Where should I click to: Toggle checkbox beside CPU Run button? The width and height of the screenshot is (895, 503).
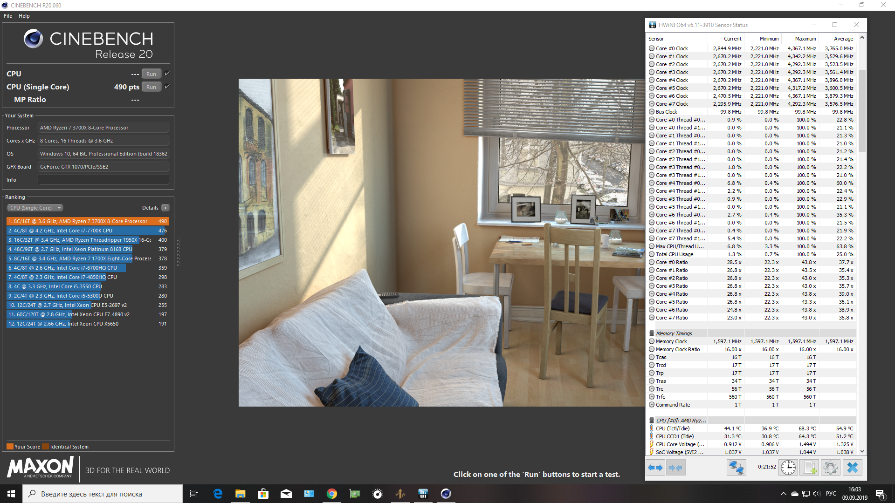[167, 74]
